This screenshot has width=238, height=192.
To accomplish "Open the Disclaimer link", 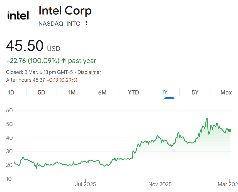I will pos(89,72).
